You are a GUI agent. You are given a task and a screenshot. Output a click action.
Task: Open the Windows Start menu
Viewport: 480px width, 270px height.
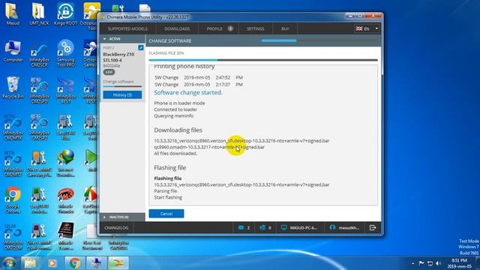(9, 263)
